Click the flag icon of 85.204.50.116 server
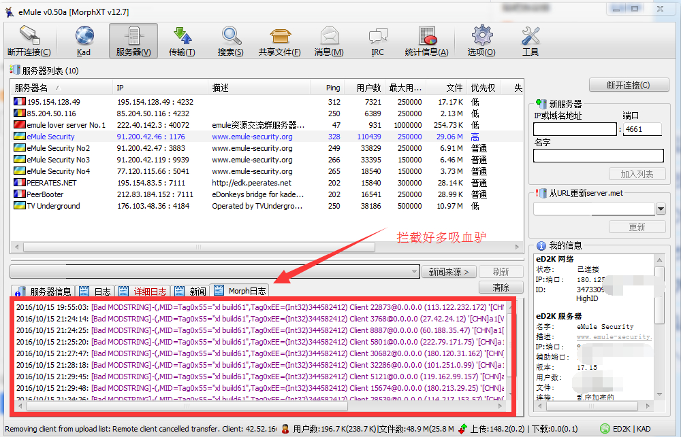The height and width of the screenshot is (437, 681). pyautogui.click(x=20, y=113)
